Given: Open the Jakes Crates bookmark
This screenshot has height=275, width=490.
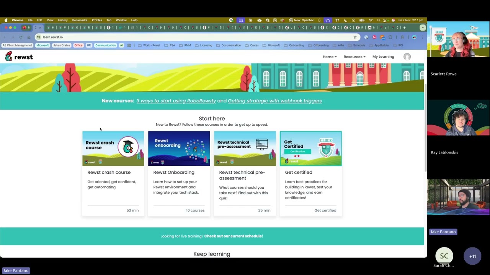Looking at the screenshot, I should pyautogui.click(x=62, y=45).
